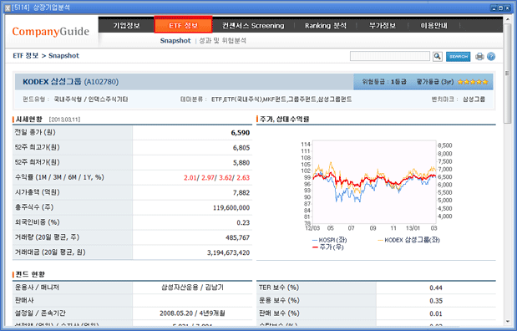517x331 pixels.
Task: Open the help question mark icon
Action: (491, 57)
